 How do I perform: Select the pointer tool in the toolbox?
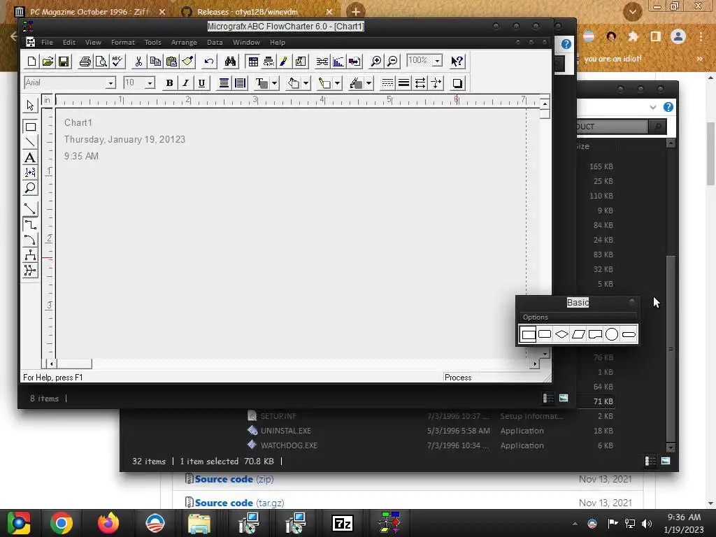tap(30, 105)
